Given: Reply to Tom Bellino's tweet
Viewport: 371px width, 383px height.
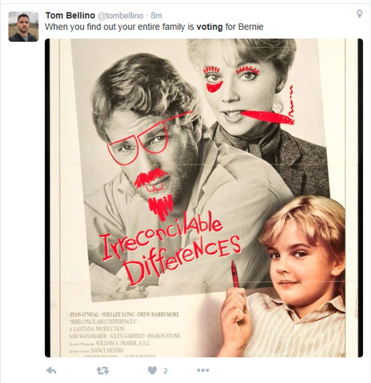Looking at the screenshot, I should 51,371.
